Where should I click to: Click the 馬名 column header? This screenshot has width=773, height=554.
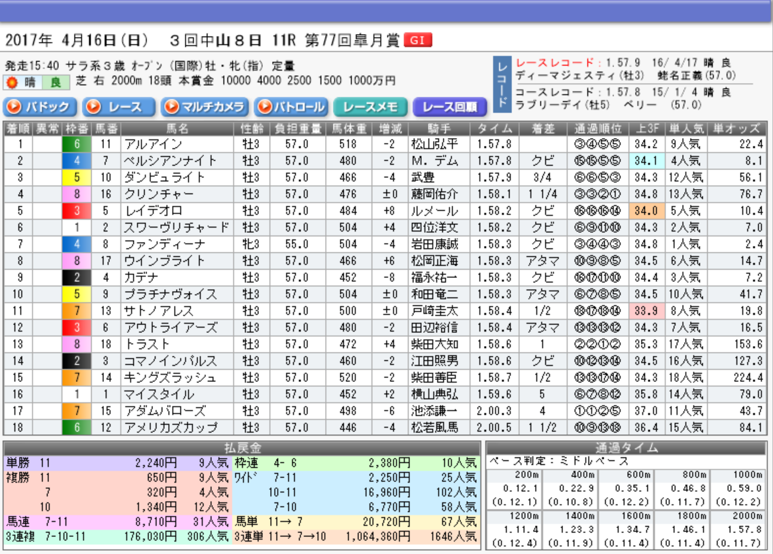(177, 129)
